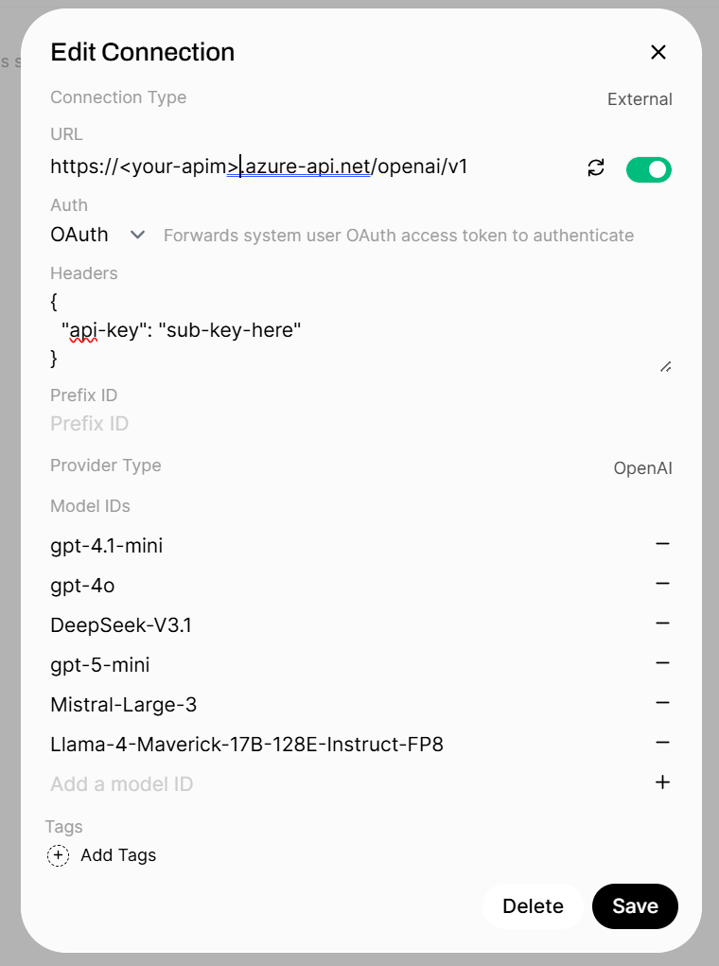Remove the Llama-4-Maverick model ID

pos(662,743)
